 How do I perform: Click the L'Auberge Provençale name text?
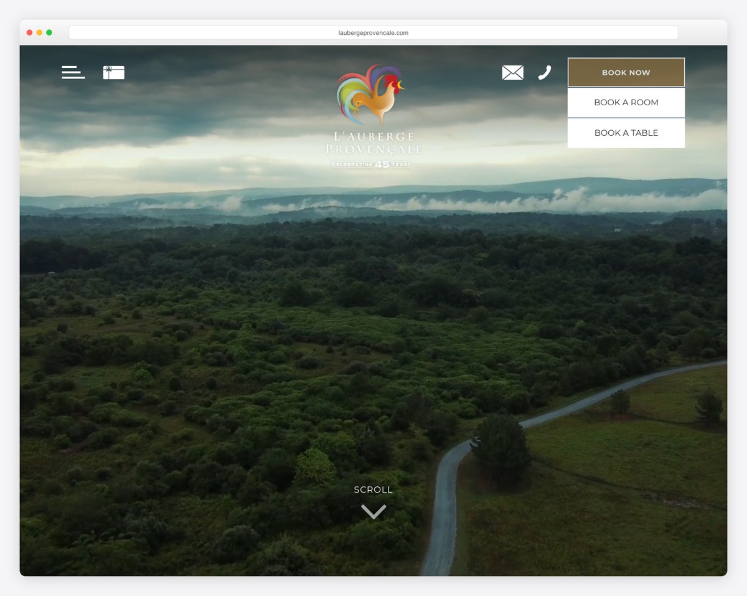[x=374, y=143]
